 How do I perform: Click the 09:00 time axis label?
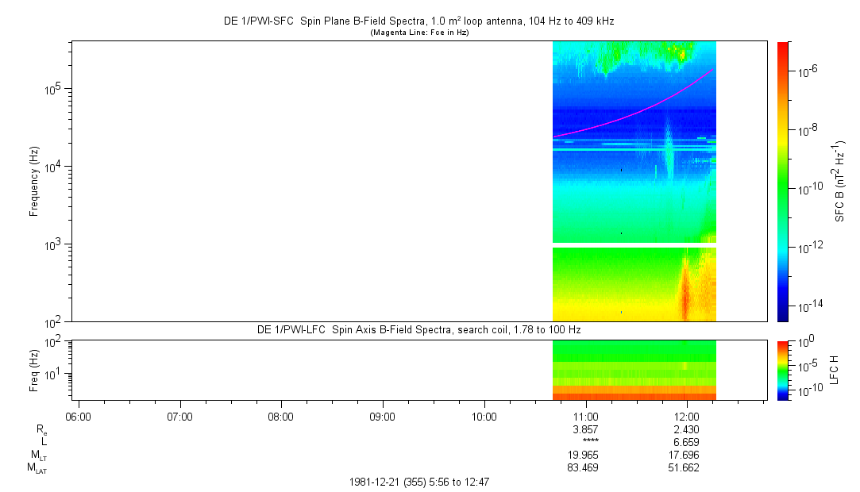pos(383,417)
